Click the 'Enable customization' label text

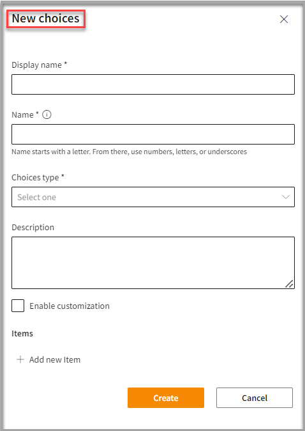click(70, 306)
